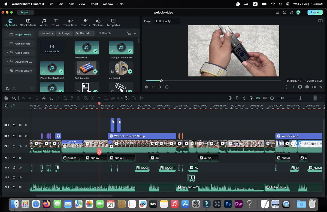Open the Record dropdown button

(84, 33)
